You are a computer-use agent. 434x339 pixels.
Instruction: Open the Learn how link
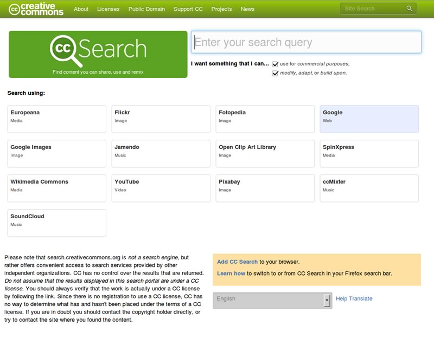[231, 273]
